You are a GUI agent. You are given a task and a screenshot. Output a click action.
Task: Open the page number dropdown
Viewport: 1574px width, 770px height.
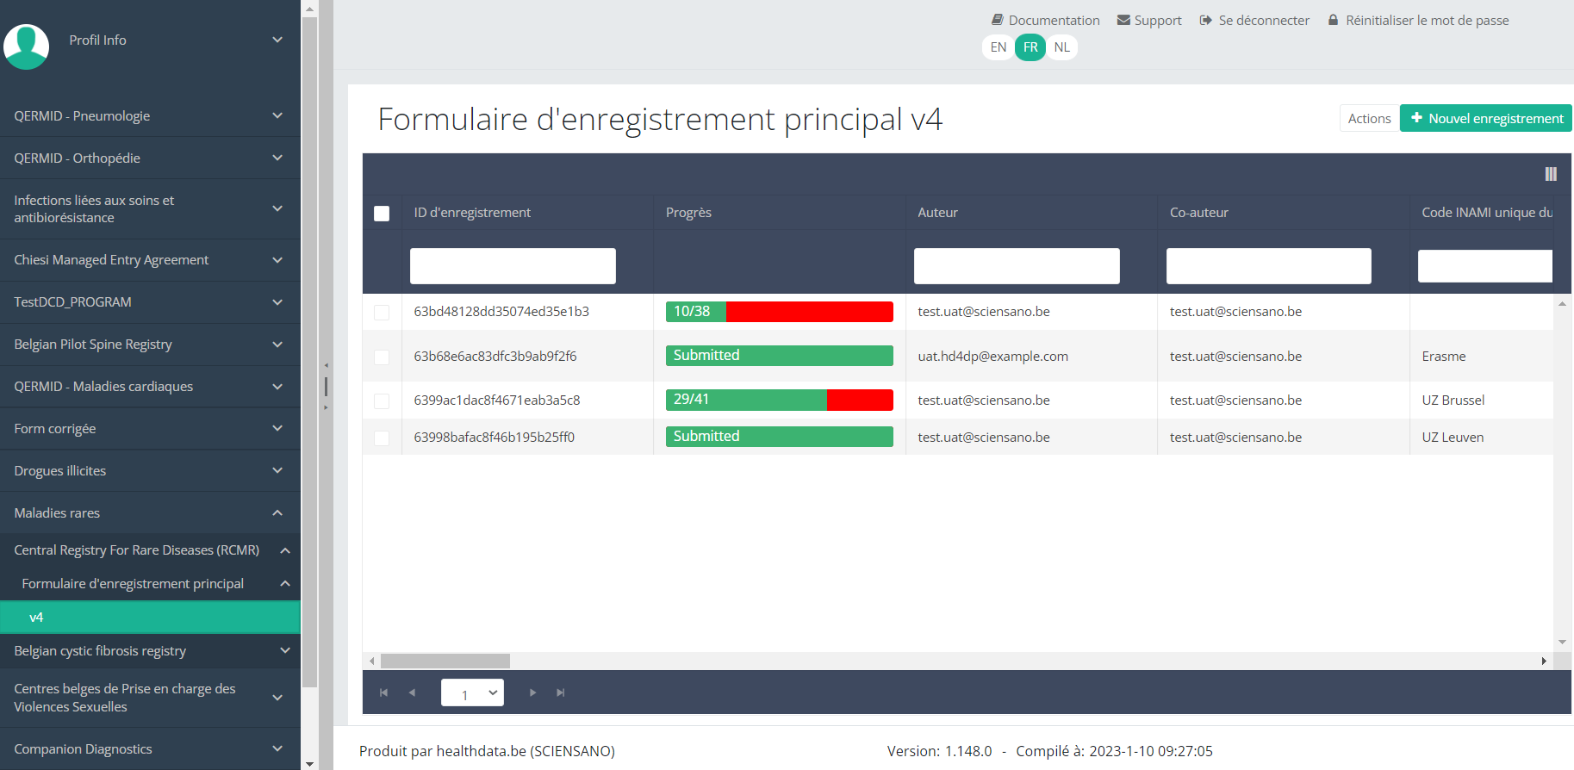point(472,692)
